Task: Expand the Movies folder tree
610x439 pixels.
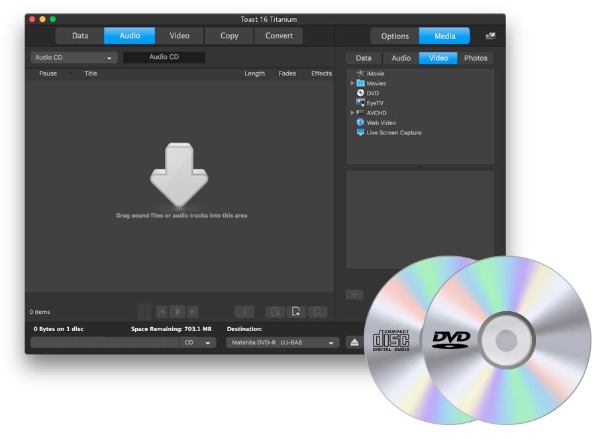Action: coord(352,83)
